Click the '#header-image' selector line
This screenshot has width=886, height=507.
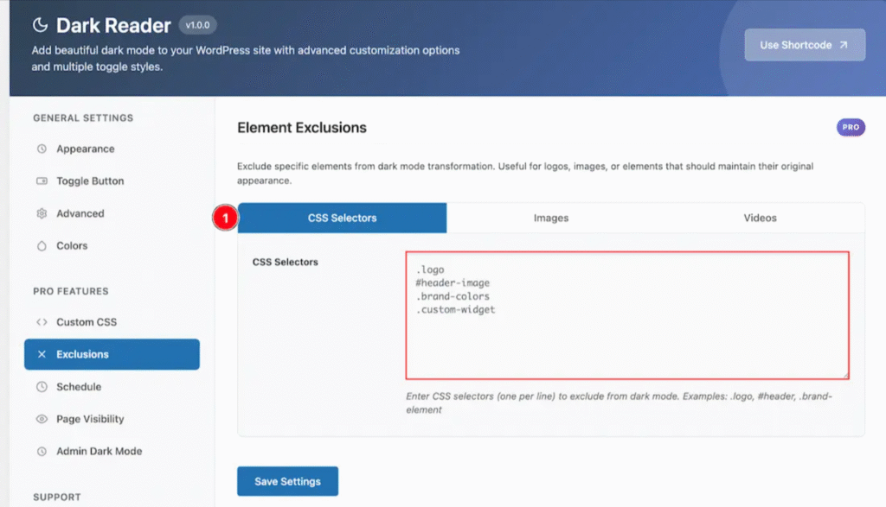(x=453, y=283)
